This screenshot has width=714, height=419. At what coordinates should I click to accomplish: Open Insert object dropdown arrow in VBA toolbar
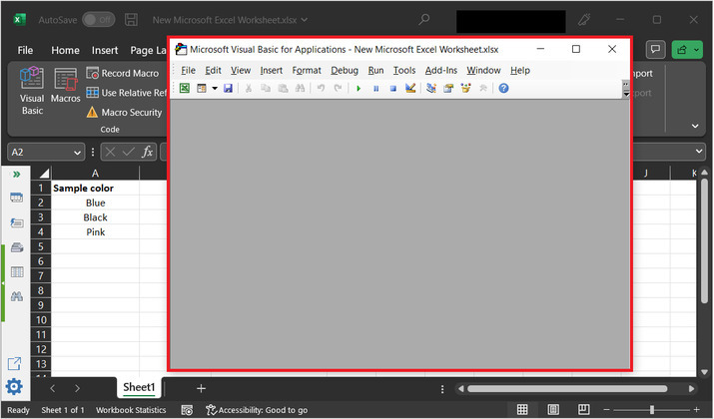(x=215, y=88)
